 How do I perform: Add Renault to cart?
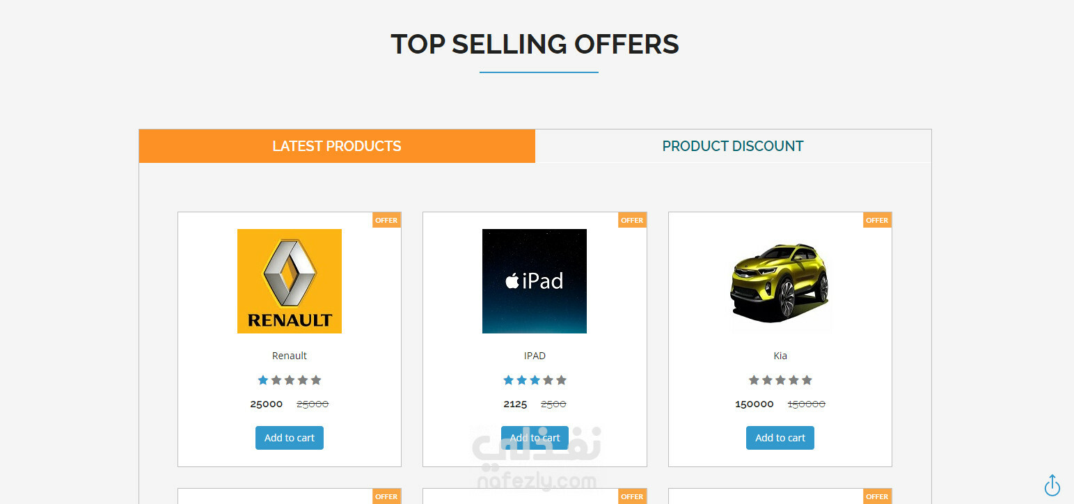pyautogui.click(x=290, y=438)
